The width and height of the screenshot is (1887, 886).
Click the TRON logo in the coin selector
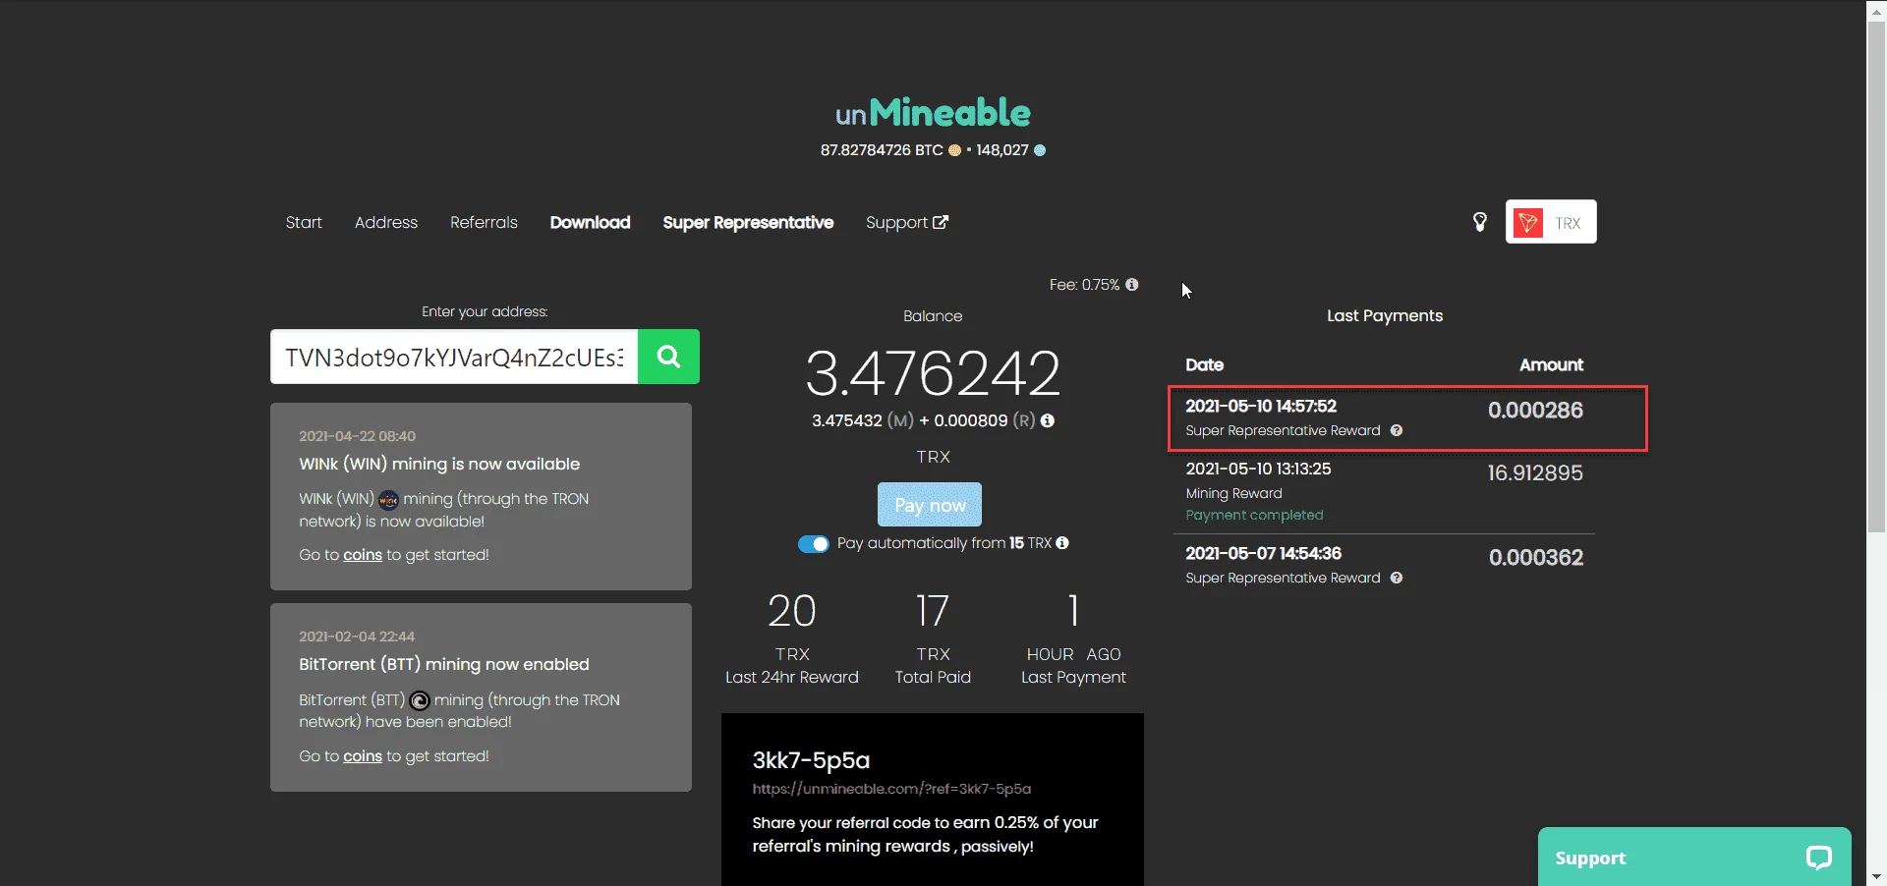[1528, 223]
